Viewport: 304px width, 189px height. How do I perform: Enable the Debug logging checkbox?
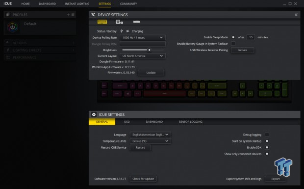click(x=267, y=135)
